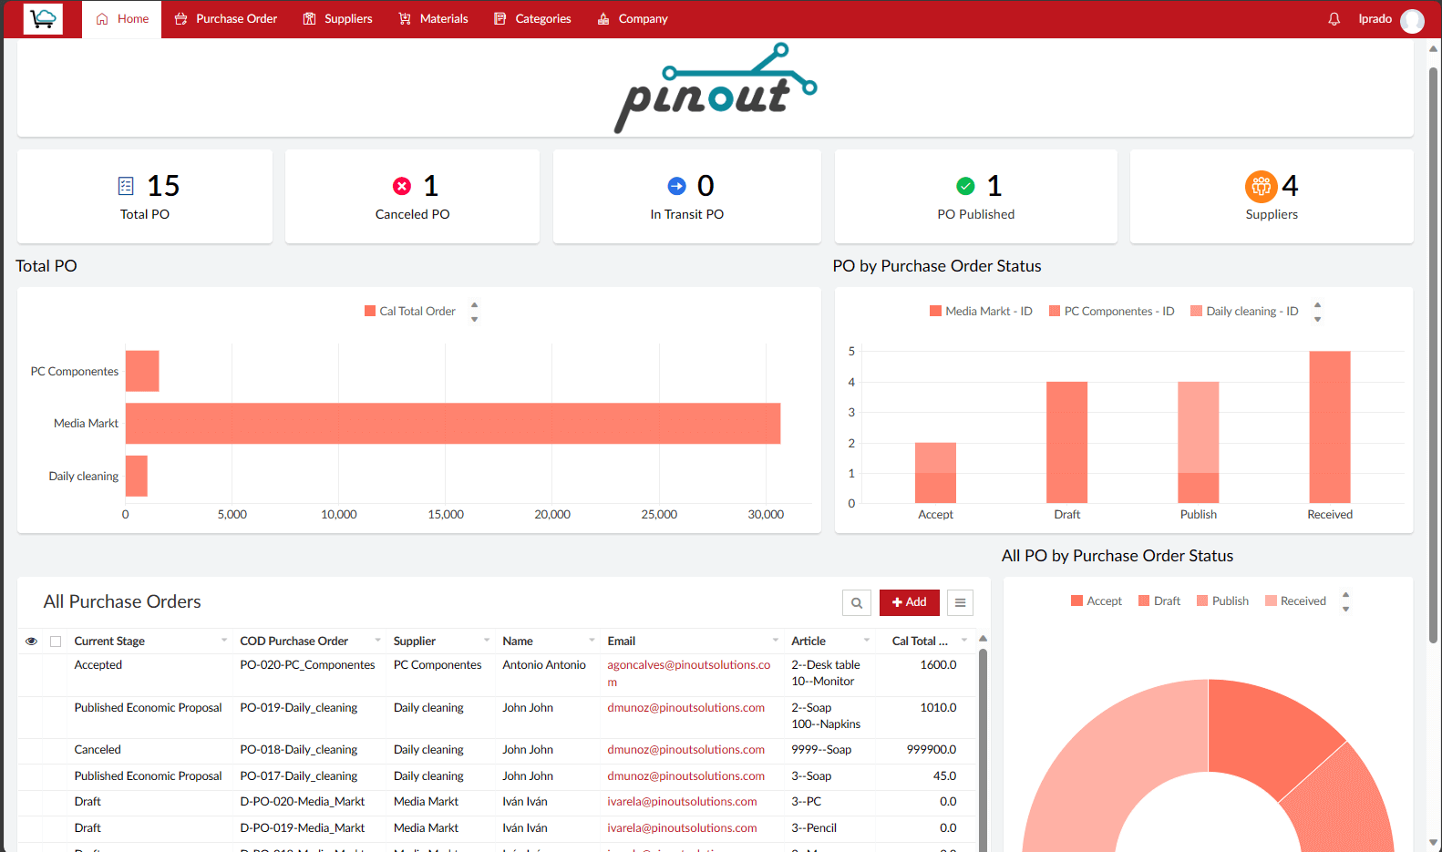The height and width of the screenshot is (852, 1442).
Task: Click the 999900.0 Cal Total value
Action: click(x=932, y=750)
